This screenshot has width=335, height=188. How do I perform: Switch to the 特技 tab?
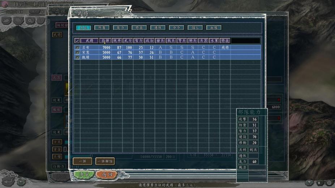[139, 27]
